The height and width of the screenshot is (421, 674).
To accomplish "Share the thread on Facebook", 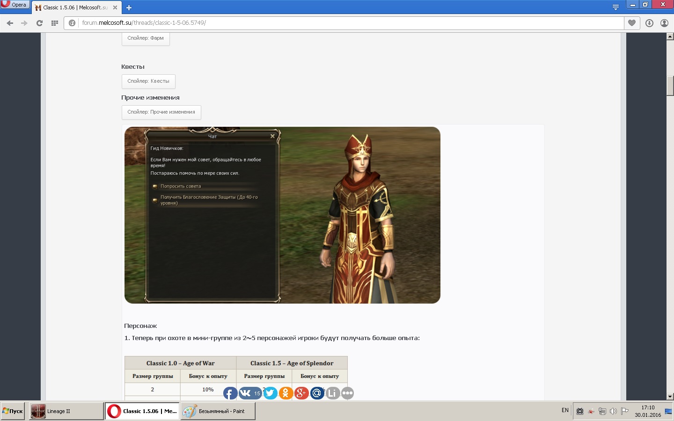I will coord(230,393).
